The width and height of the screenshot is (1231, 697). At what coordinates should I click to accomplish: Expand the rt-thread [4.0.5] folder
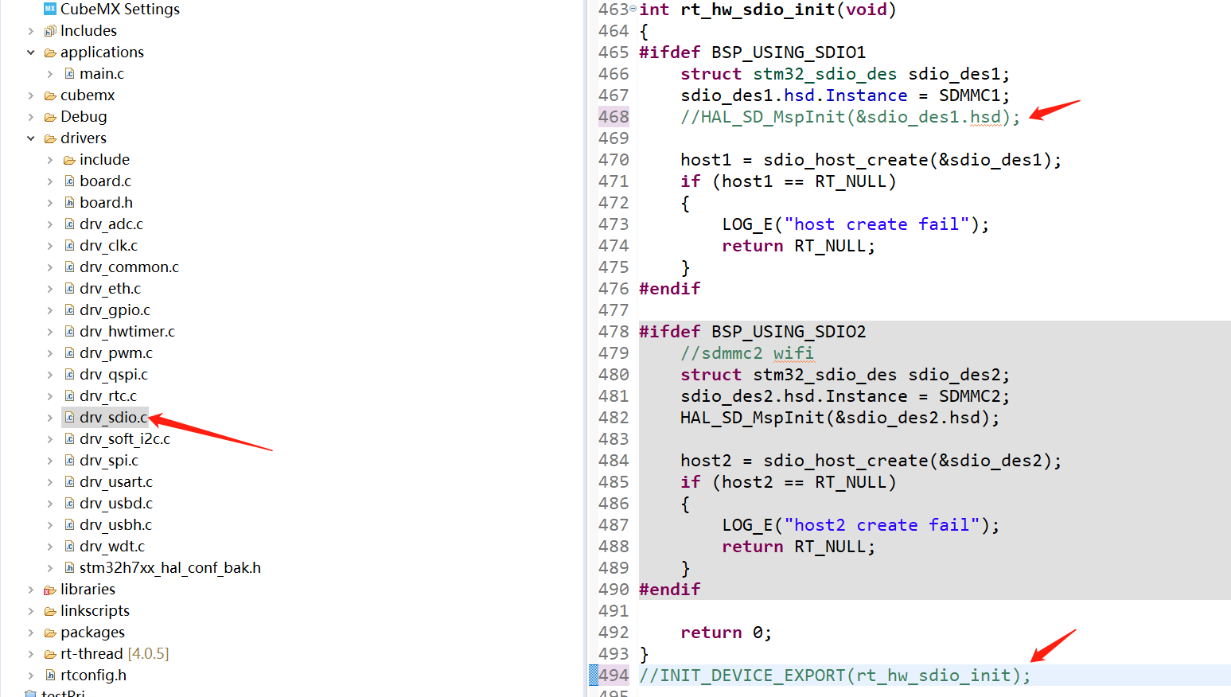click(31, 654)
